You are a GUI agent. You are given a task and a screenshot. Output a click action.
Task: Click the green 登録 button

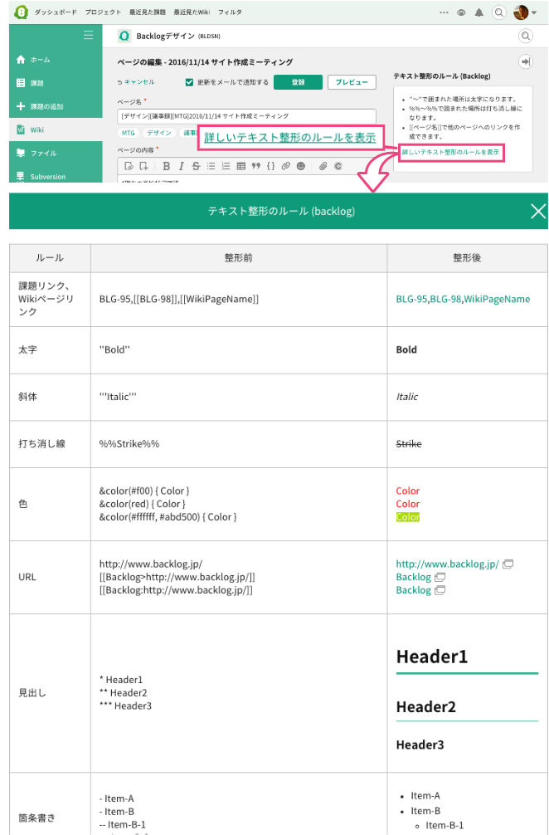298,82
